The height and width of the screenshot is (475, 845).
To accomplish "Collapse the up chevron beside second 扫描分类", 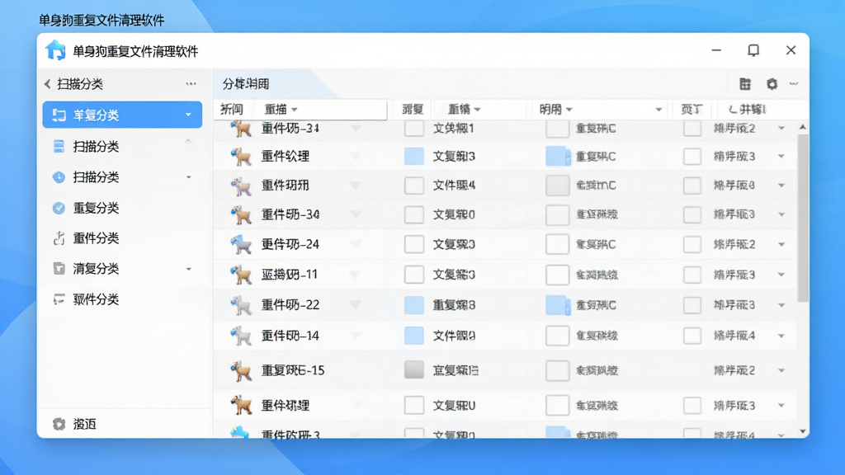I will pos(188,142).
